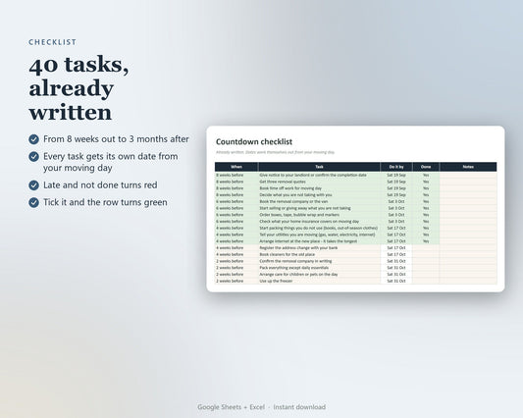Image resolution: width=523 pixels, height=418 pixels.
Task: Click checkmark icon beside 'Tick it and the row turns green'
Action: (x=33, y=202)
